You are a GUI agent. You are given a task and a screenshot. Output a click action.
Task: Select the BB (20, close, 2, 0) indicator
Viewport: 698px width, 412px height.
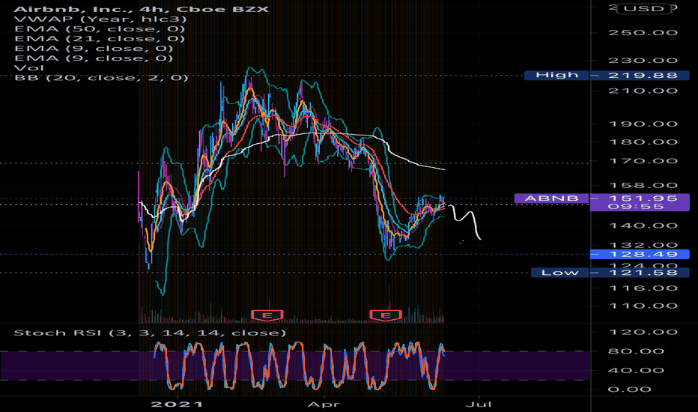tap(102, 78)
